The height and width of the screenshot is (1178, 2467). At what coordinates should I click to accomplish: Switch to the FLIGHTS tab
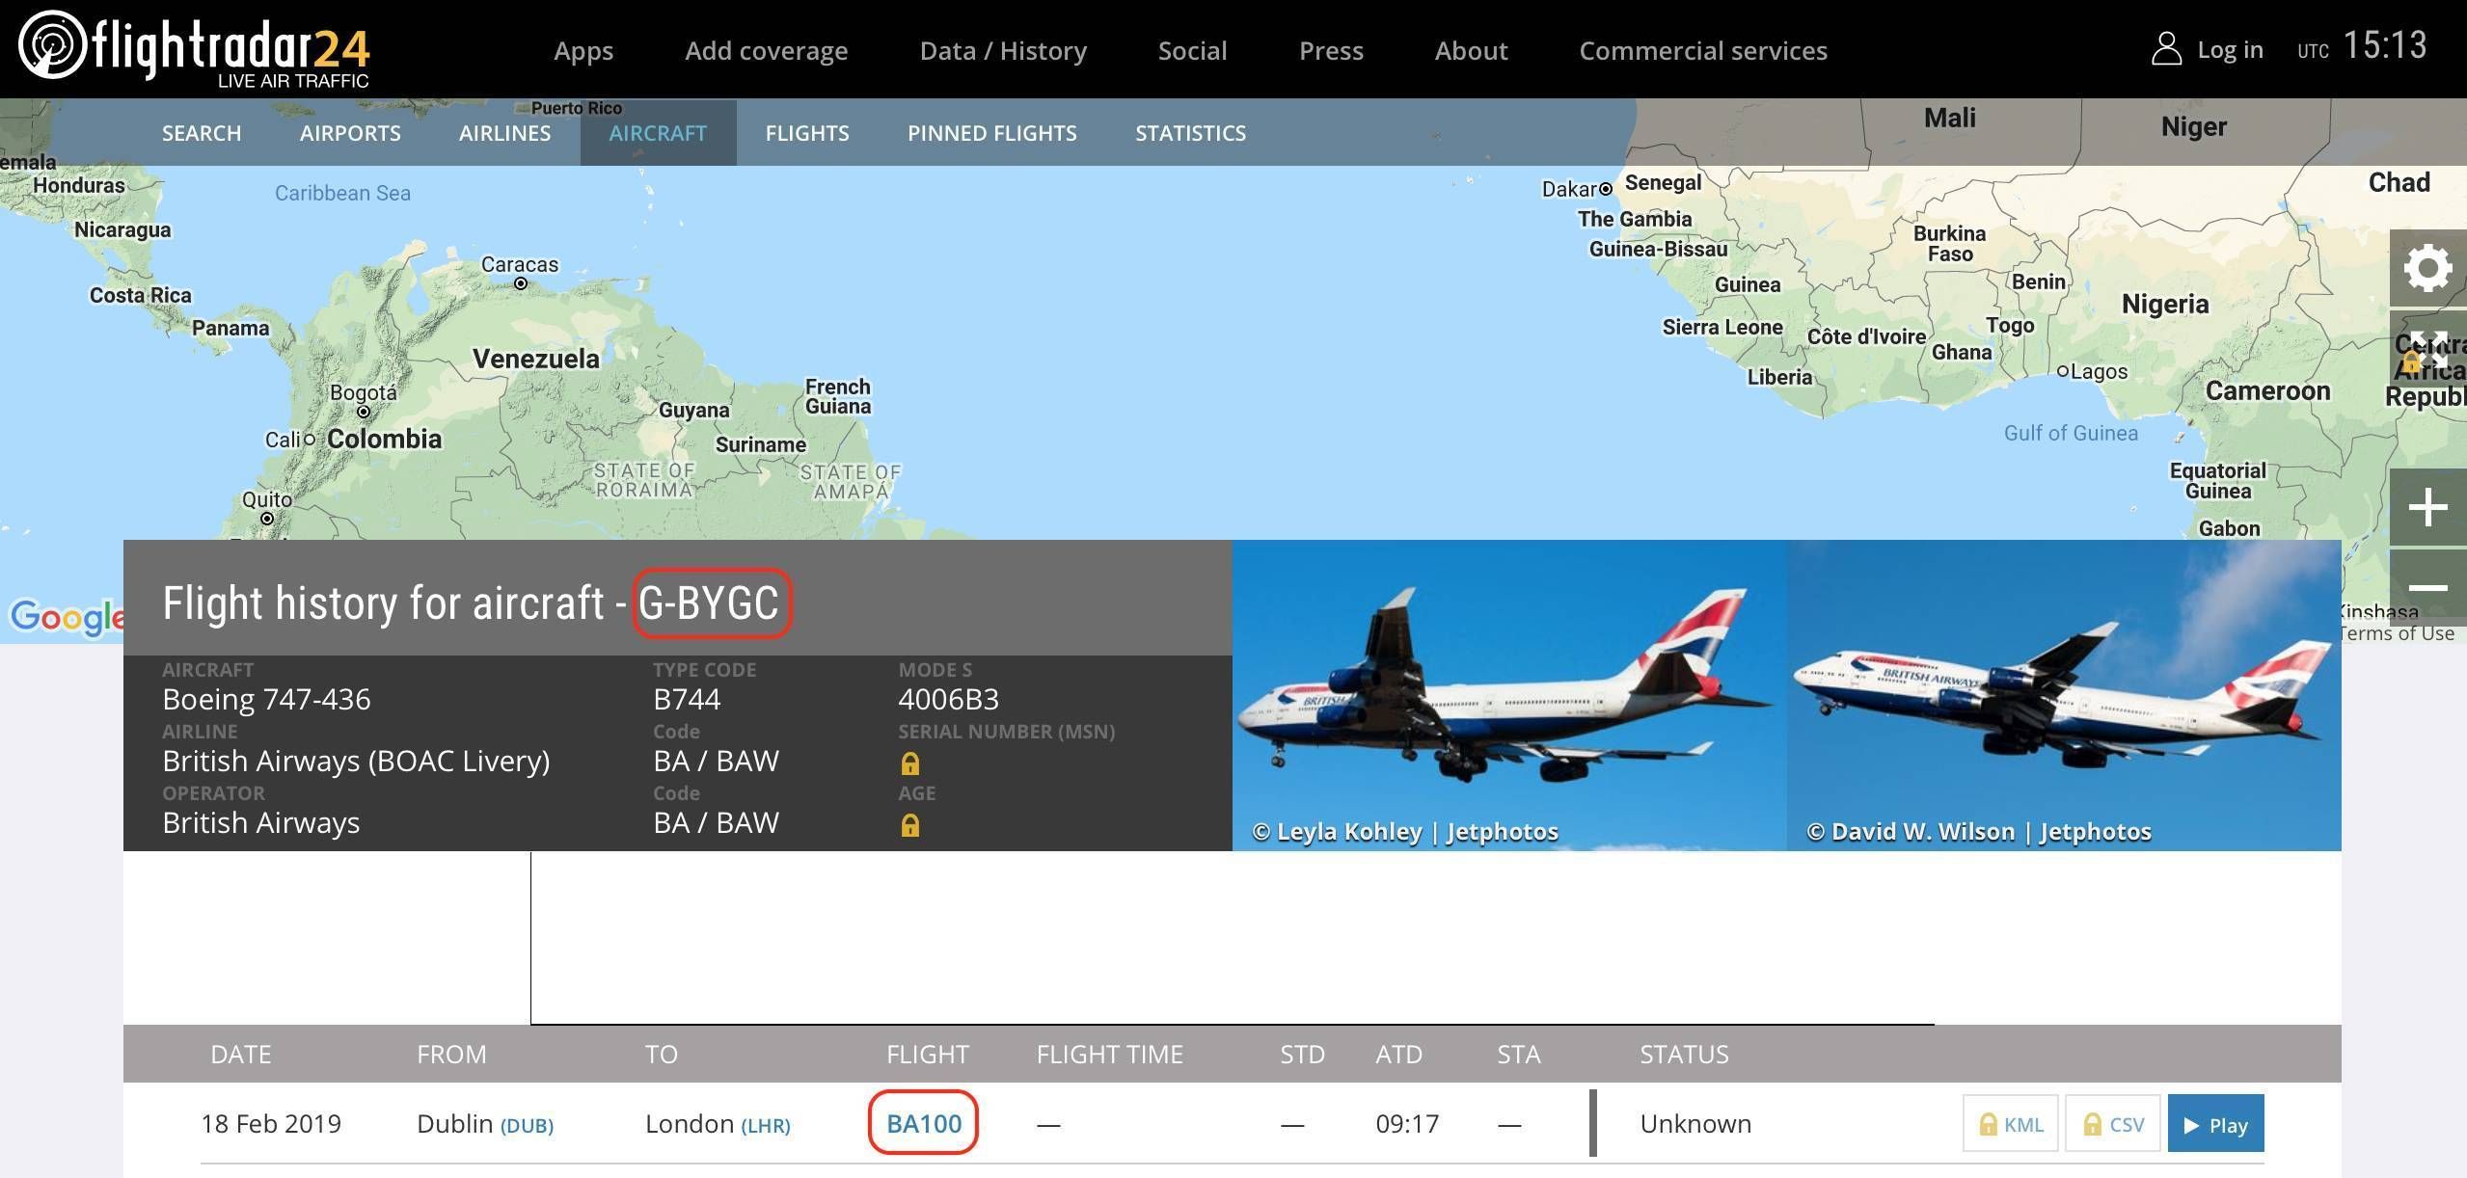tap(807, 133)
